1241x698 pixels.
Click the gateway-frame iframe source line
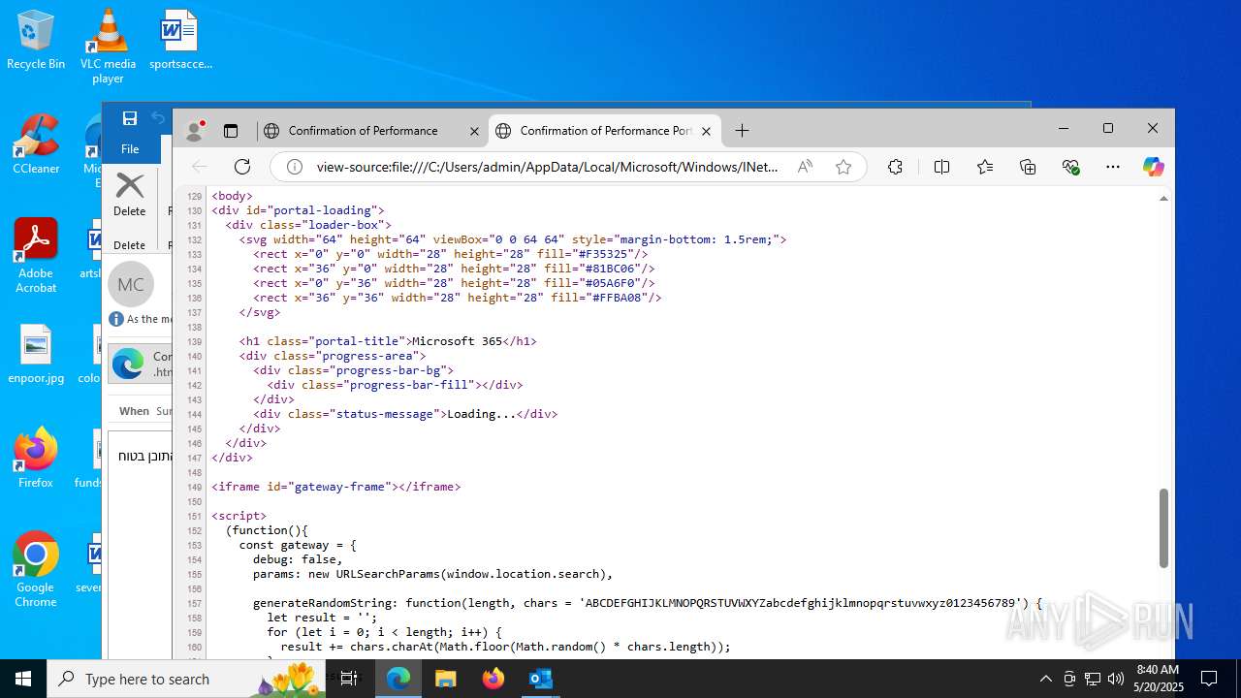pyautogui.click(x=336, y=487)
